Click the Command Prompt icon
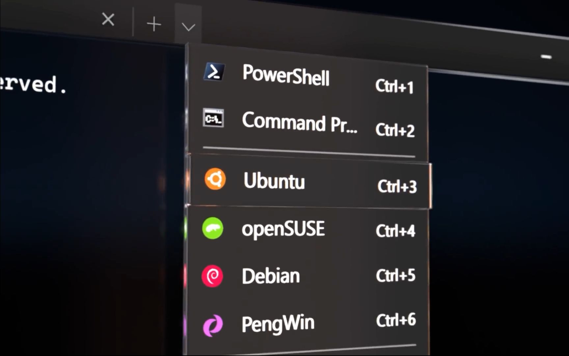The image size is (569, 356). click(x=213, y=118)
